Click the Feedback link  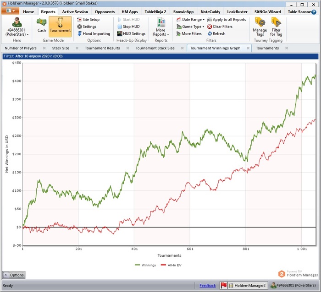208,286
